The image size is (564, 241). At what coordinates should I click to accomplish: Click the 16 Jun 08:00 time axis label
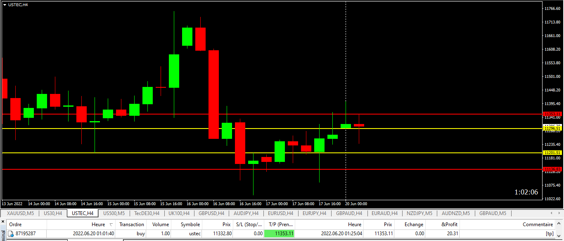[224, 204]
